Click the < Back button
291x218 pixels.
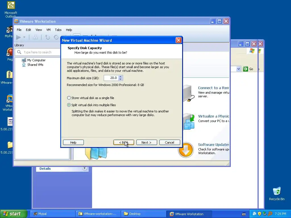(x=124, y=142)
